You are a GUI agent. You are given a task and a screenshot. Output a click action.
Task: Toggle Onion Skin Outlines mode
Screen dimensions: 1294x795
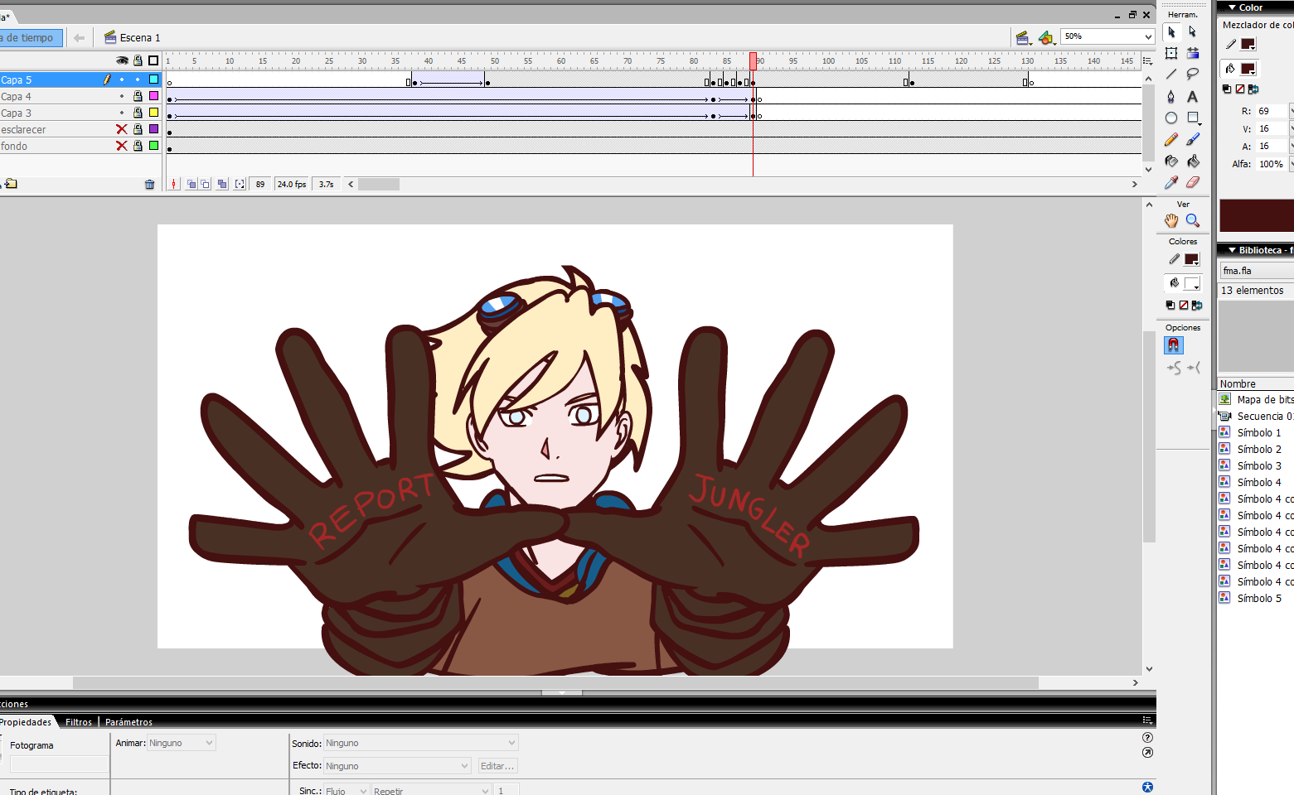(x=205, y=184)
